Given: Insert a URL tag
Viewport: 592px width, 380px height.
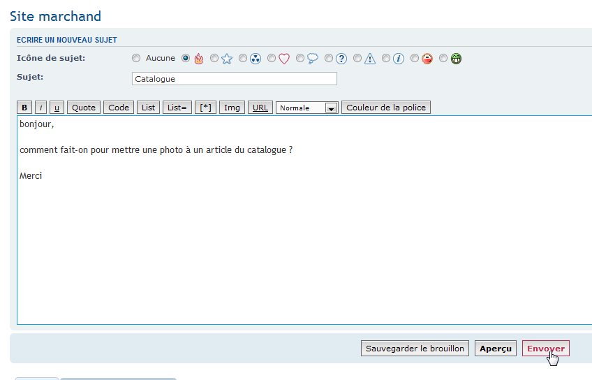Looking at the screenshot, I should [260, 108].
